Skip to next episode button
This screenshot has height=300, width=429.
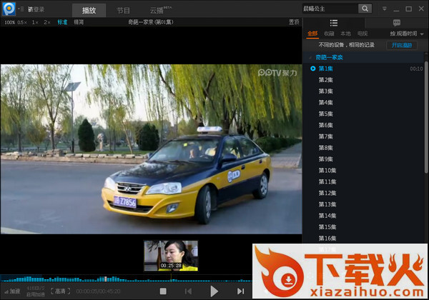(240, 291)
